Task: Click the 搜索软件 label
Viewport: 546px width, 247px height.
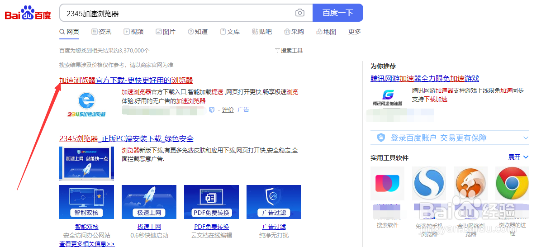Action: (x=388, y=225)
